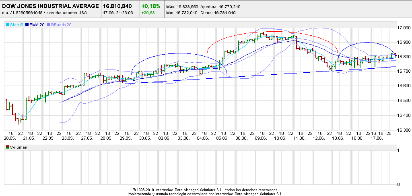Click the ISIN line US2605661048 over the counter
The image size is (412, 196).
44,12
